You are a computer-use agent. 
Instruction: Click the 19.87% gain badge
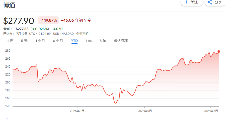click(x=49, y=20)
